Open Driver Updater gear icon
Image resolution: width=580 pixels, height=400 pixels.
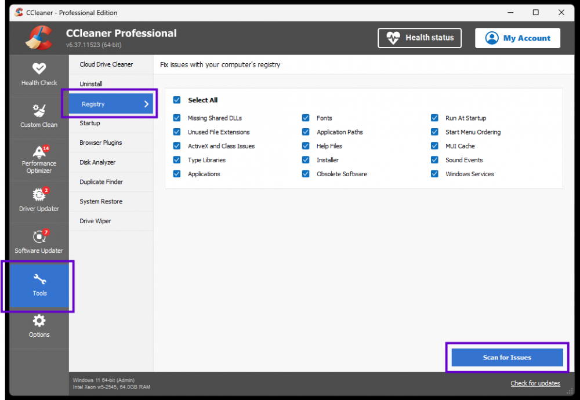click(39, 194)
